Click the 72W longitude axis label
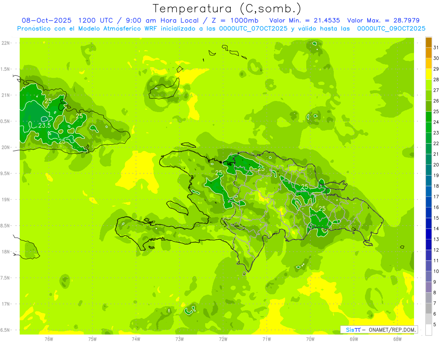This screenshot has height=344, width=446. click(223, 339)
